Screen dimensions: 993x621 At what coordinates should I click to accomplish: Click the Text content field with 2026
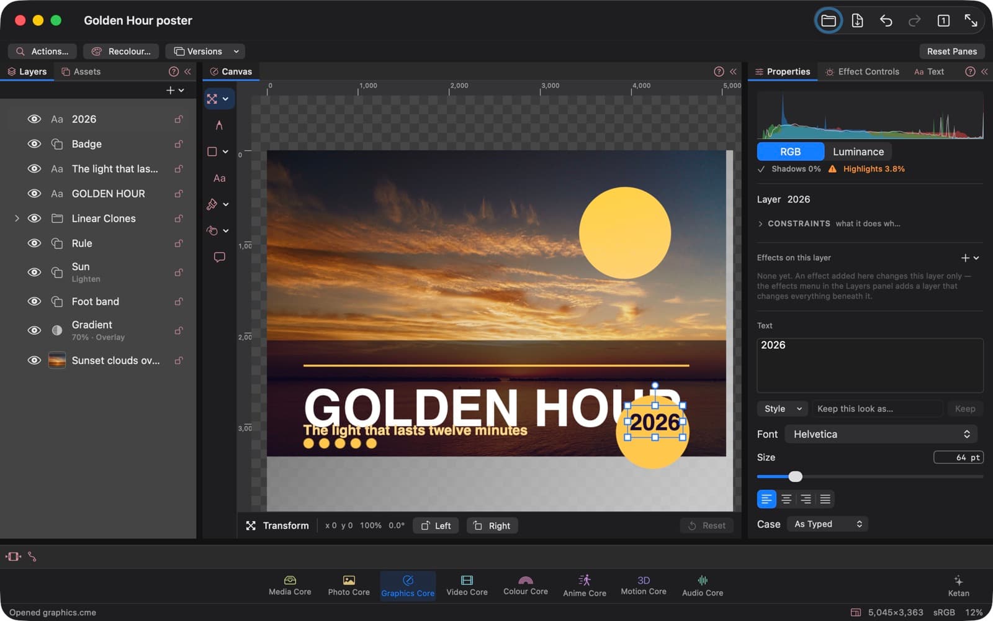point(870,365)
